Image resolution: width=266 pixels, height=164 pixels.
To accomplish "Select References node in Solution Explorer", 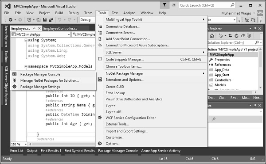I will click(x=223, y=65).
